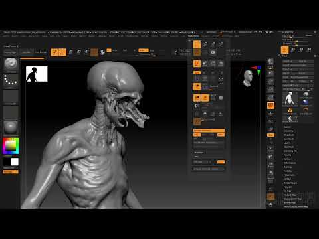Toggle the orange Edit button on top shelf
Screen dimensions: 319x239
(x=54, y=52)
